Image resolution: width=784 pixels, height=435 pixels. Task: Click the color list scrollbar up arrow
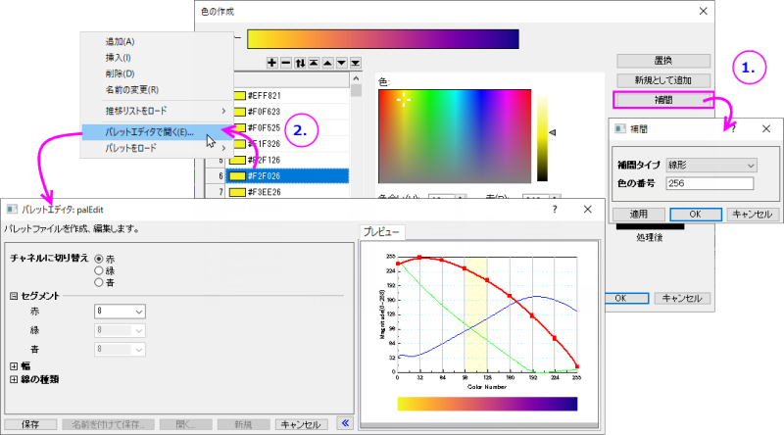click(356, 78)
